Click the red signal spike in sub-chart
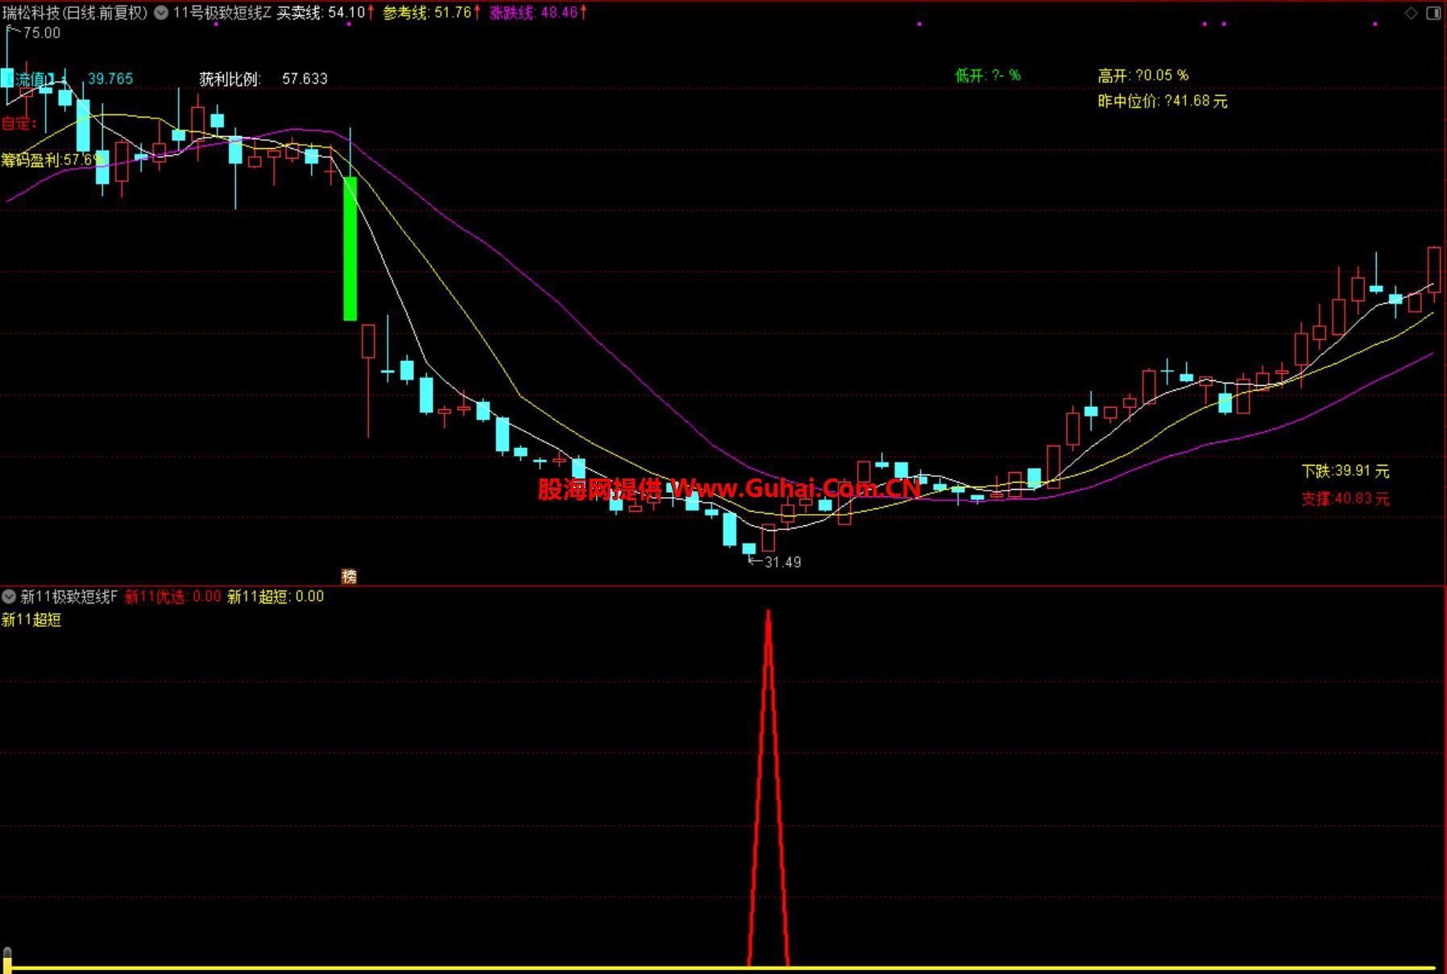Image resolution: width=1447 pixels, height=974 pixels. [x=769, y=788]
